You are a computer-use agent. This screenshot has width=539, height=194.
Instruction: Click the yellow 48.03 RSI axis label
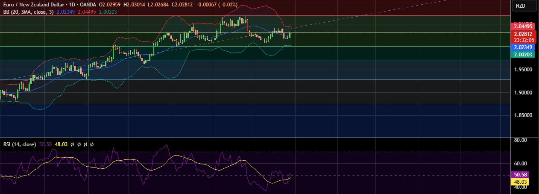coord(520,182)
